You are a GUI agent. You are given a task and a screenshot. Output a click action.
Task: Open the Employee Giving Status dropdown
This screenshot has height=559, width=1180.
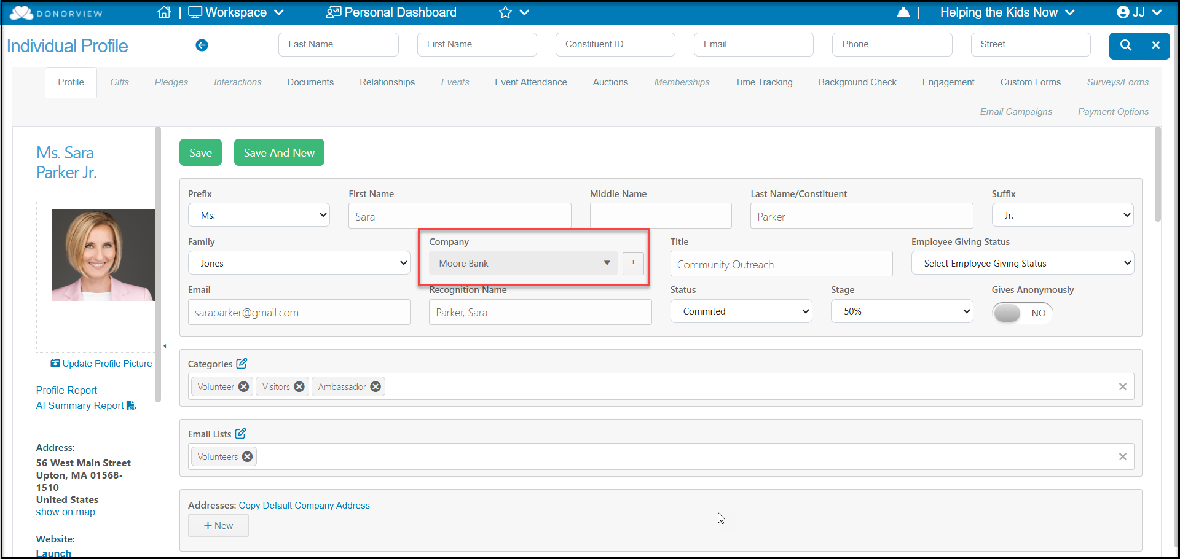[1023, 264]
